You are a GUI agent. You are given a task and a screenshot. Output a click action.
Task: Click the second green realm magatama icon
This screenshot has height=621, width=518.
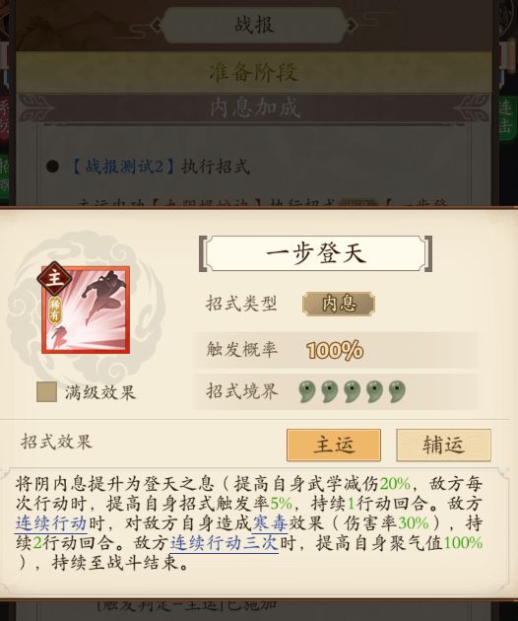[329, 391]
